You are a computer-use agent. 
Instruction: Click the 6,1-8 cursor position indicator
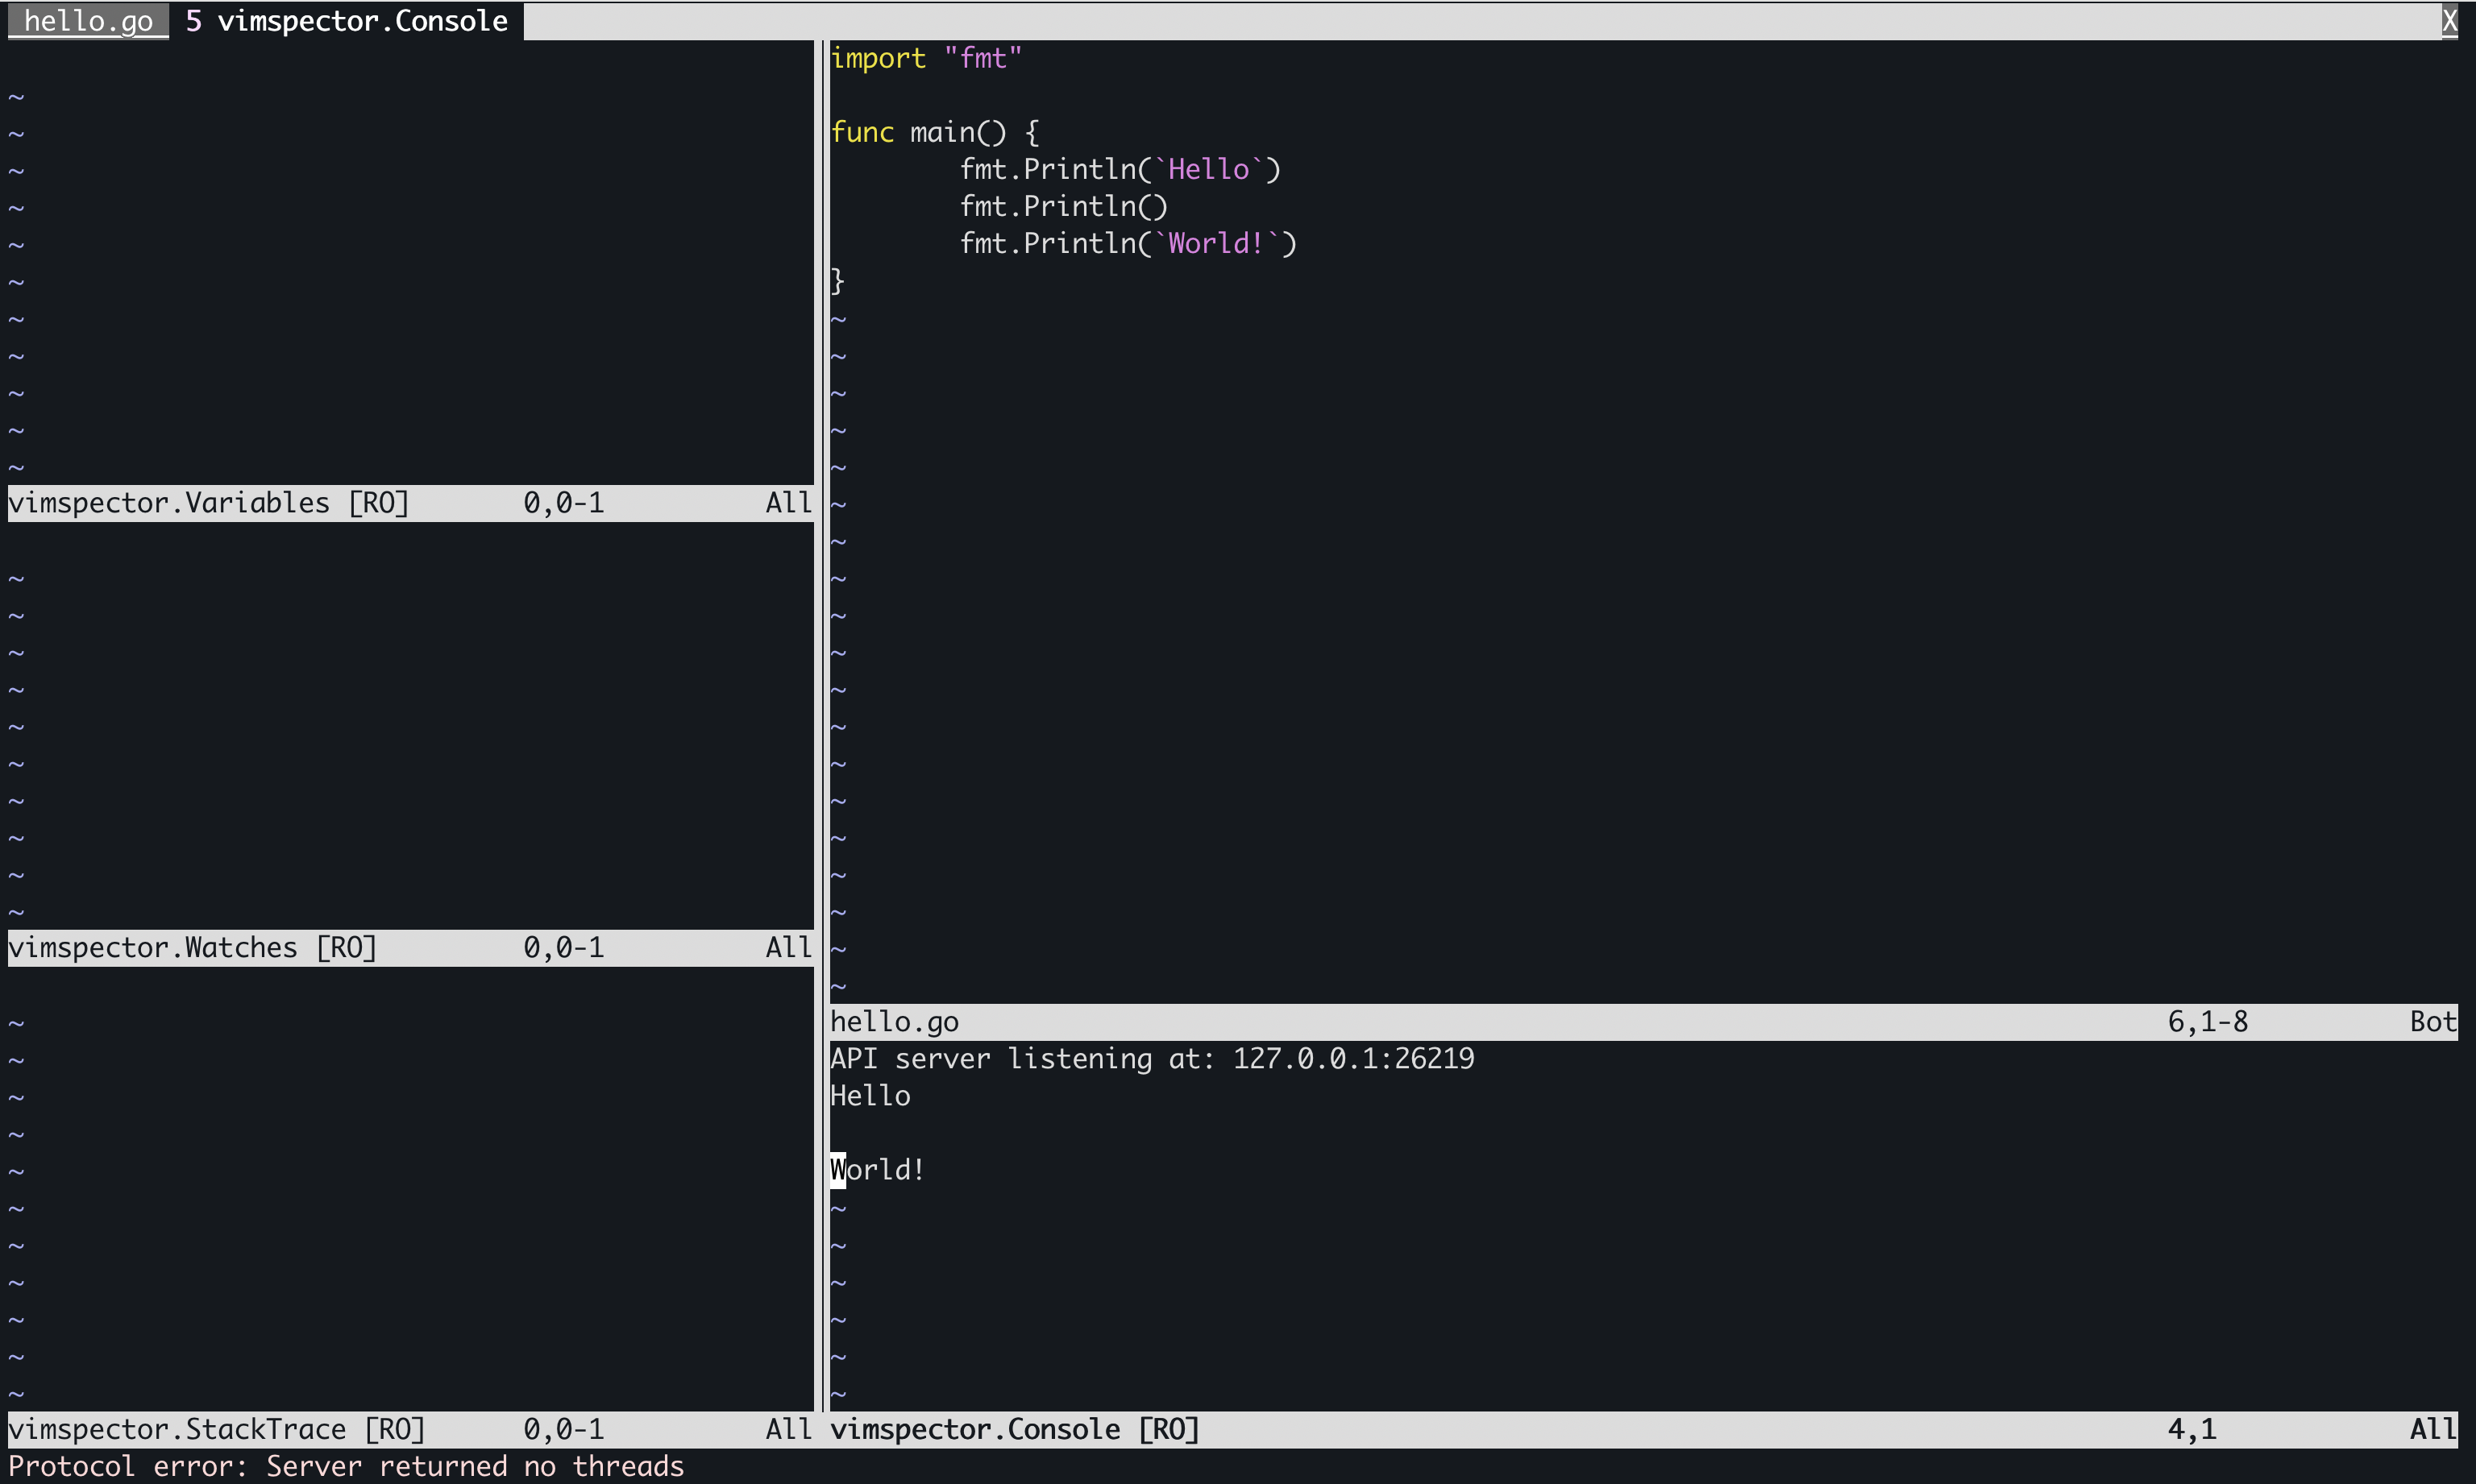point(2207,1021)
